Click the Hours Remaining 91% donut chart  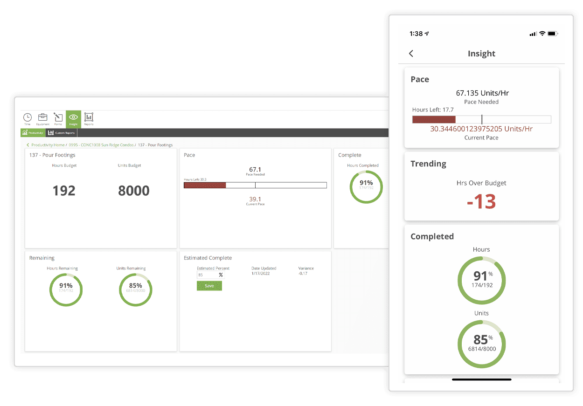click(x=66, y=290)
